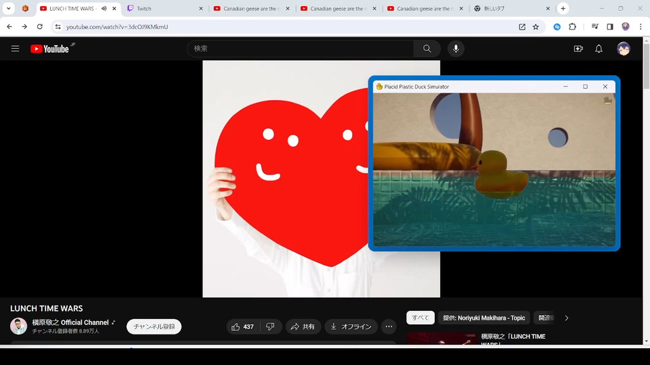Select 提供: Noriyuki Makihara - Topic chip
Image resolution: width=650 pixels, height=365 pixels.
pyautogui.click(x=483, y=318)
